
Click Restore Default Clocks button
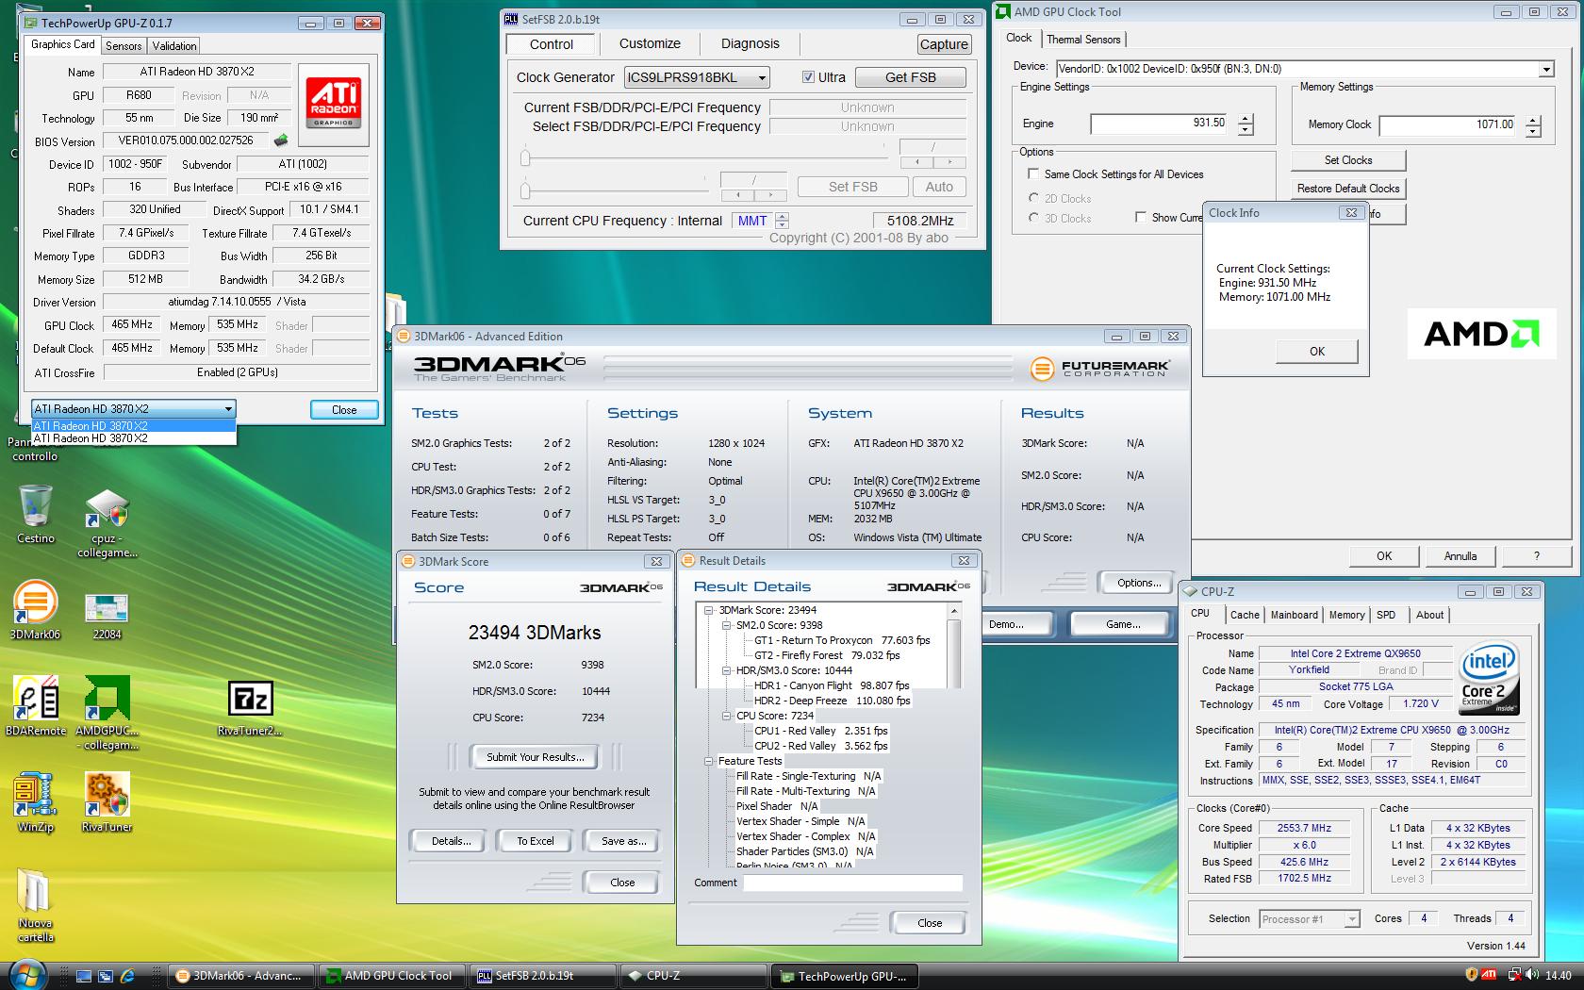tap(1348, 189)
